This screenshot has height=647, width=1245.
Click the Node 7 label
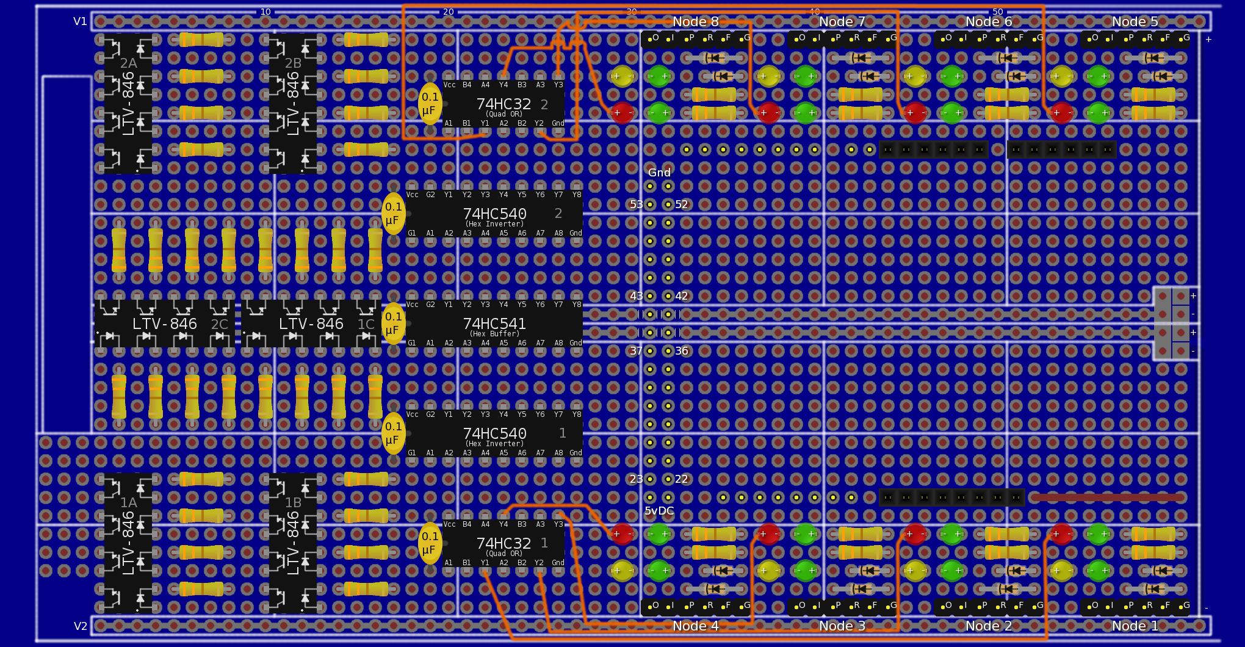pyautogui.click(x=842, y=21)
